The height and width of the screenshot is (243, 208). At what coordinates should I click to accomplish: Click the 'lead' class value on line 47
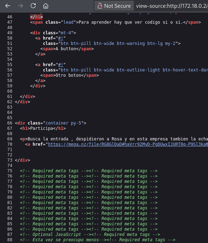click(68, 22)
